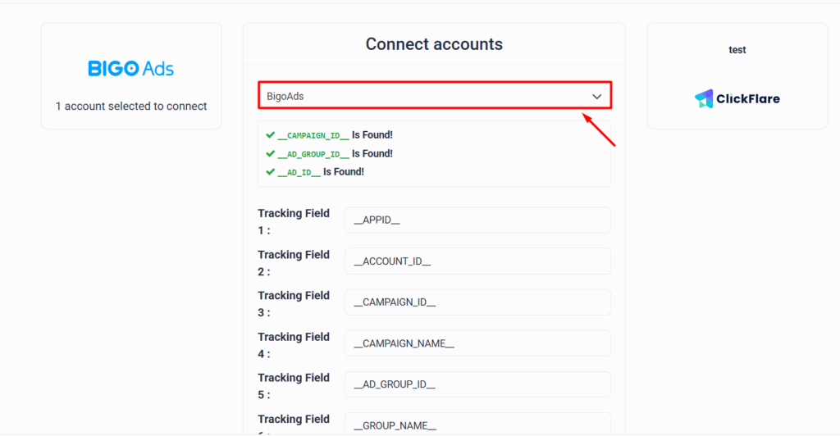This screenshot has height=436, width=840.
Task: Click the green checkmark beside __CAMPAIGN_ID__
Action: click(x=270, y=135)
